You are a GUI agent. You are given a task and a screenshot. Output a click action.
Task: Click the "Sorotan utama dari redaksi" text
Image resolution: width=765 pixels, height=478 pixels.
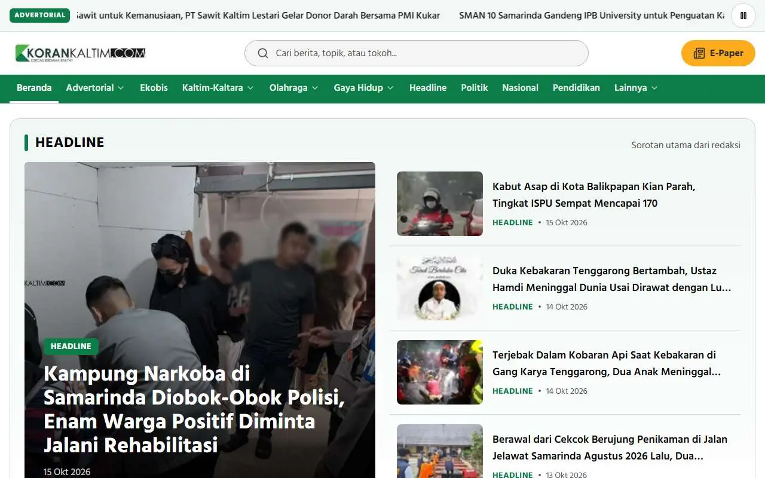tap(686, 145)
